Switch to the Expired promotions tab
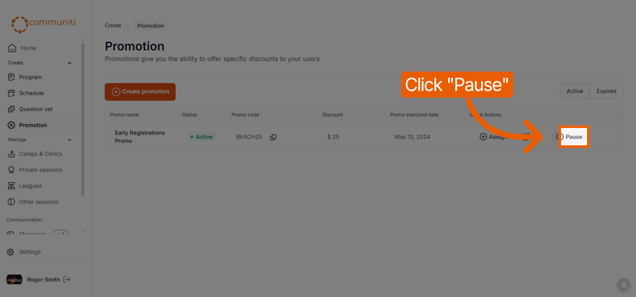The width and height of the screenshot is (636, 297). [x=606, y=91]
